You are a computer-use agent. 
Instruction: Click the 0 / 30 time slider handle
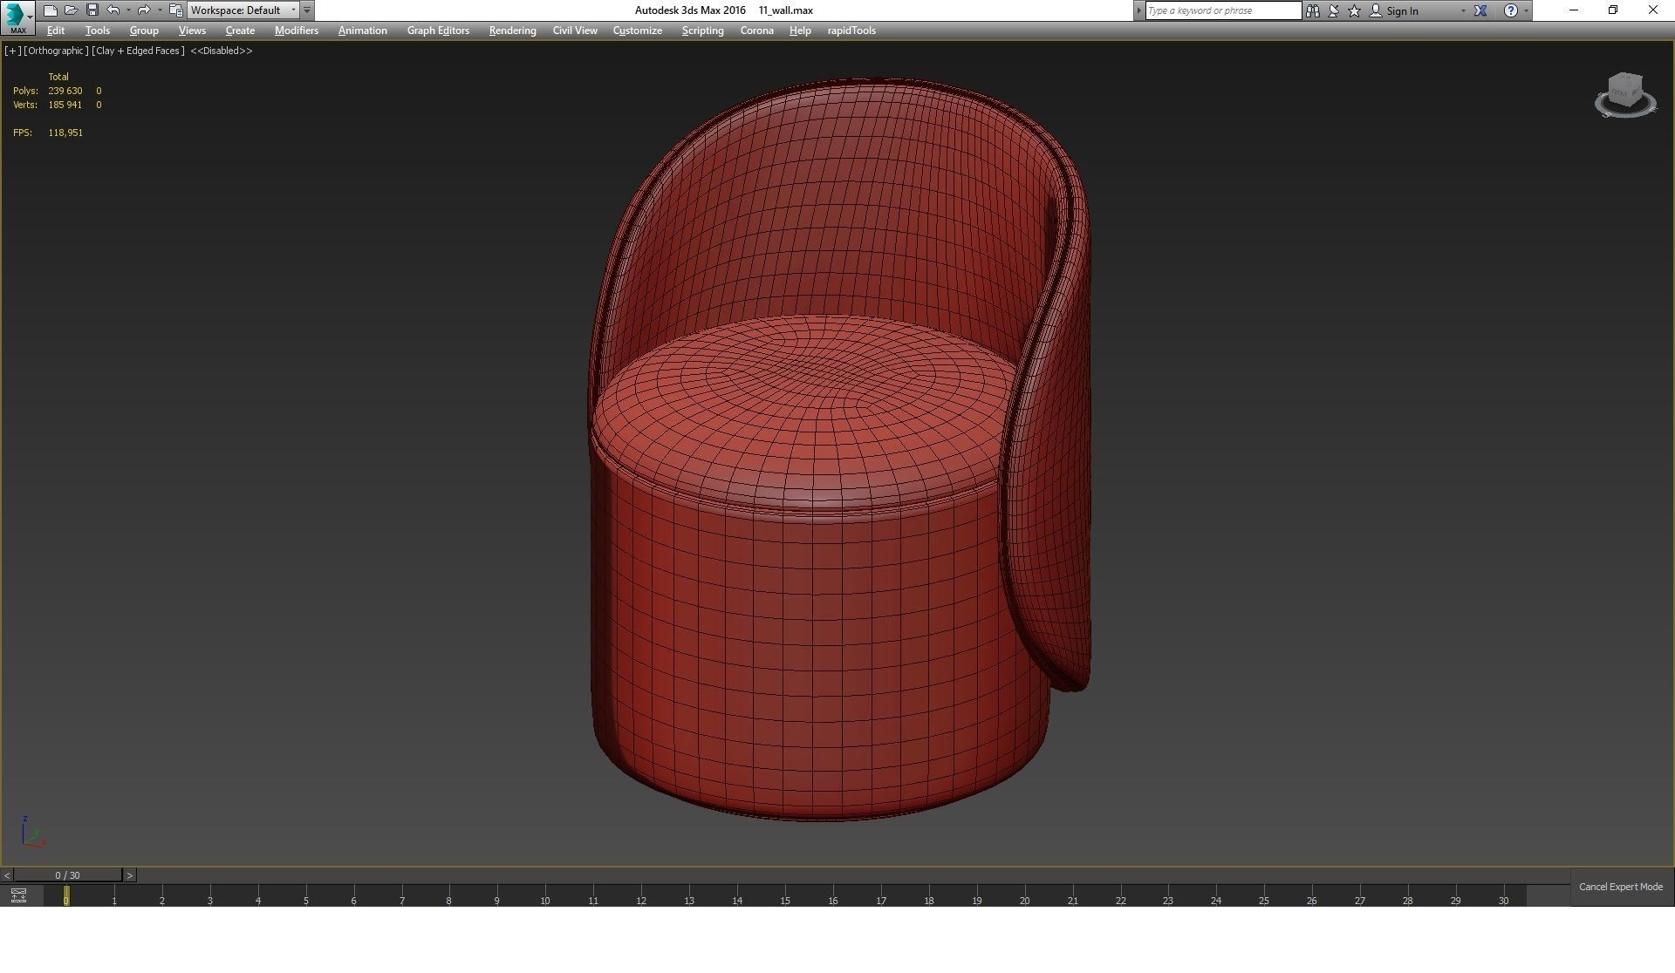(x=68, y=875)
